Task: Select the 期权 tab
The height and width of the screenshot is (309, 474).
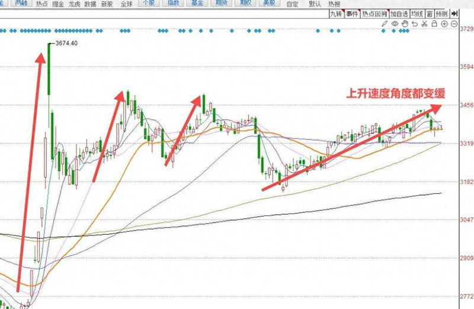Action: click(x=245, y=4)
